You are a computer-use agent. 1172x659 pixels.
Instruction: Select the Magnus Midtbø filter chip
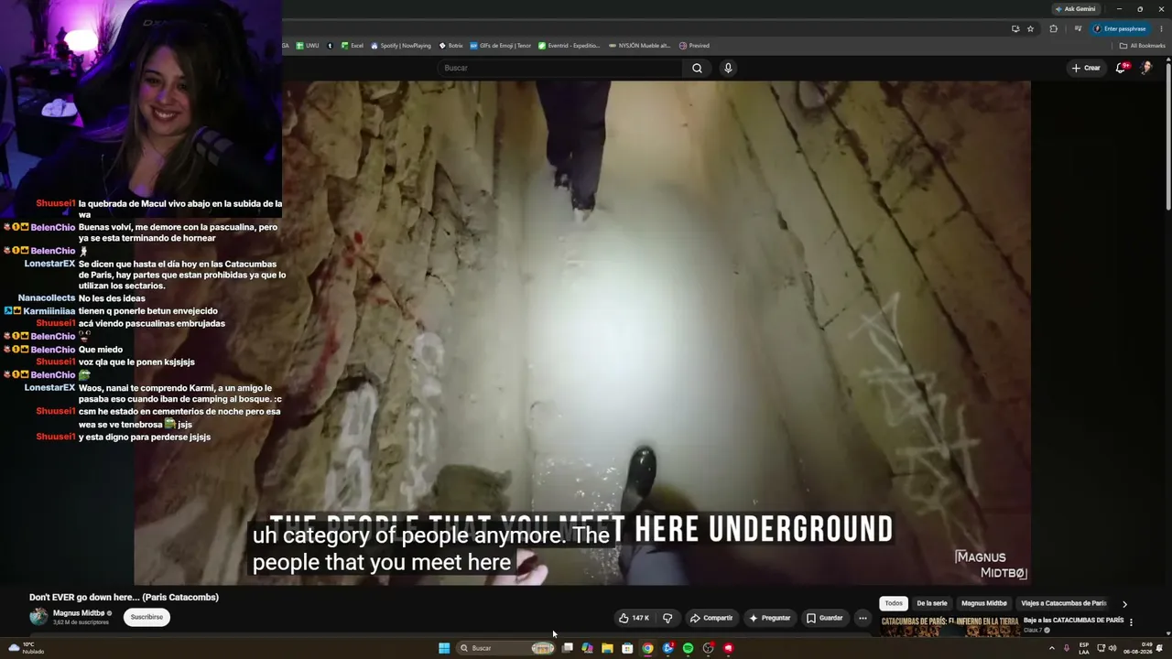pos(984,603)
